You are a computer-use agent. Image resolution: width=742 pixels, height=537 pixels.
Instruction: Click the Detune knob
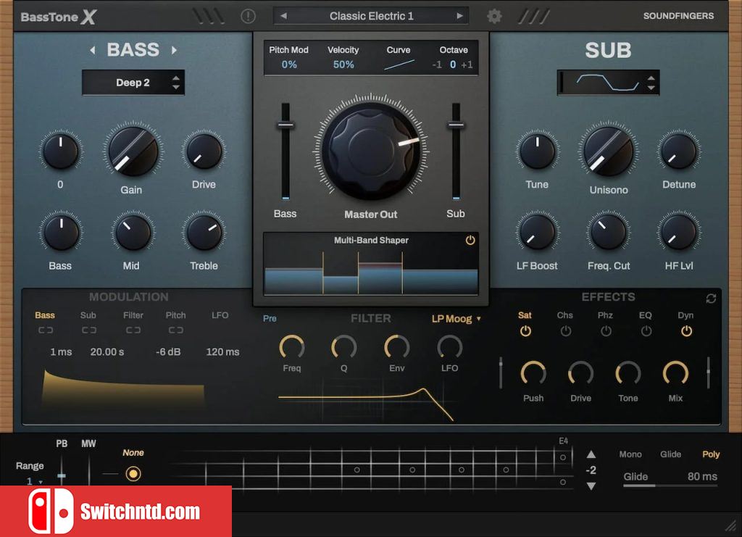tap(678, 151)
